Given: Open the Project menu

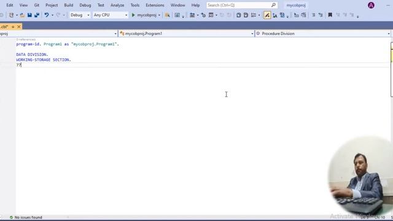Looking at the screenshot, I should pos(52,6).
